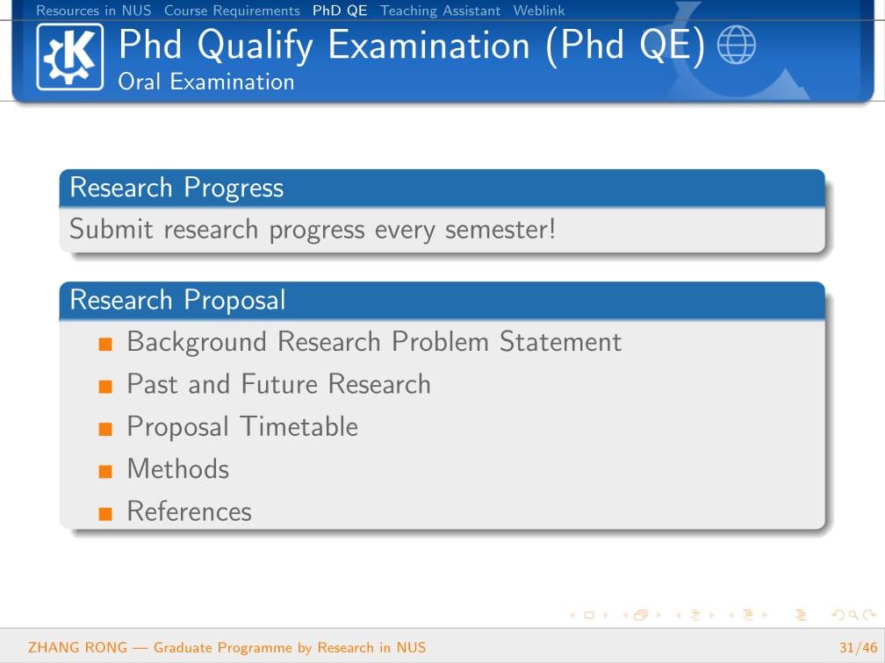This screenshot has height=663, width=885.
Task: Navigate to the Weblink section
Action: 539,11
